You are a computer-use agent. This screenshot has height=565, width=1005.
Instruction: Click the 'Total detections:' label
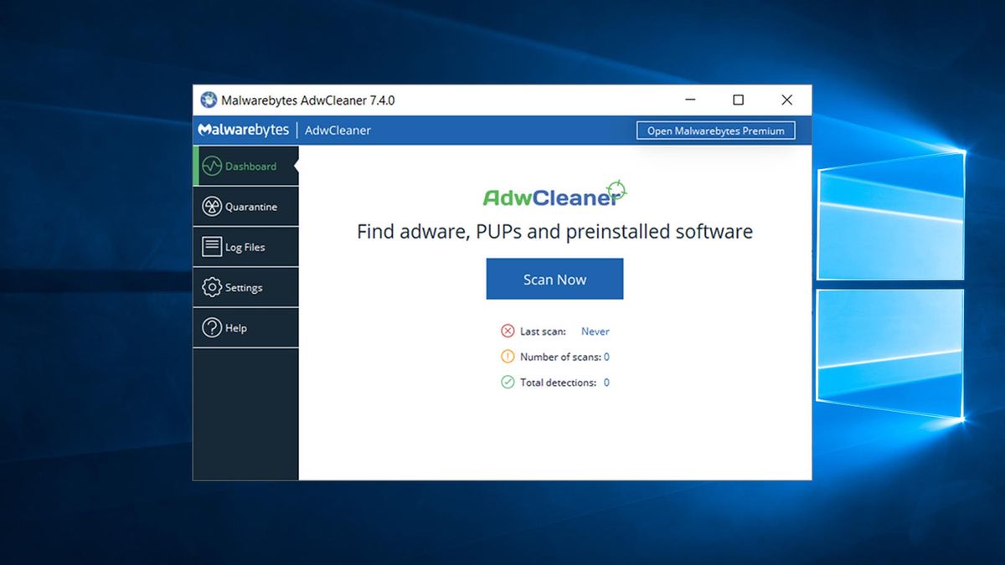[558, 383]
